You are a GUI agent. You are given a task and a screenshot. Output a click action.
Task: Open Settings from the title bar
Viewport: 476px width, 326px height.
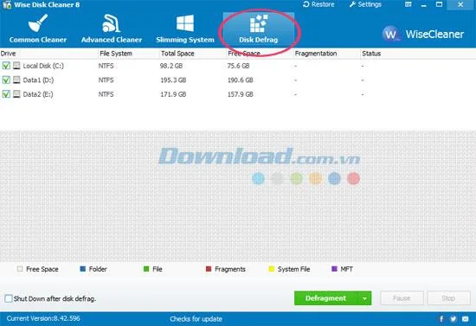coord(365,4)
